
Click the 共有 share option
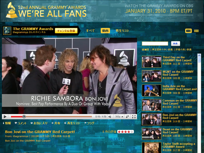(x=56, y=123)
